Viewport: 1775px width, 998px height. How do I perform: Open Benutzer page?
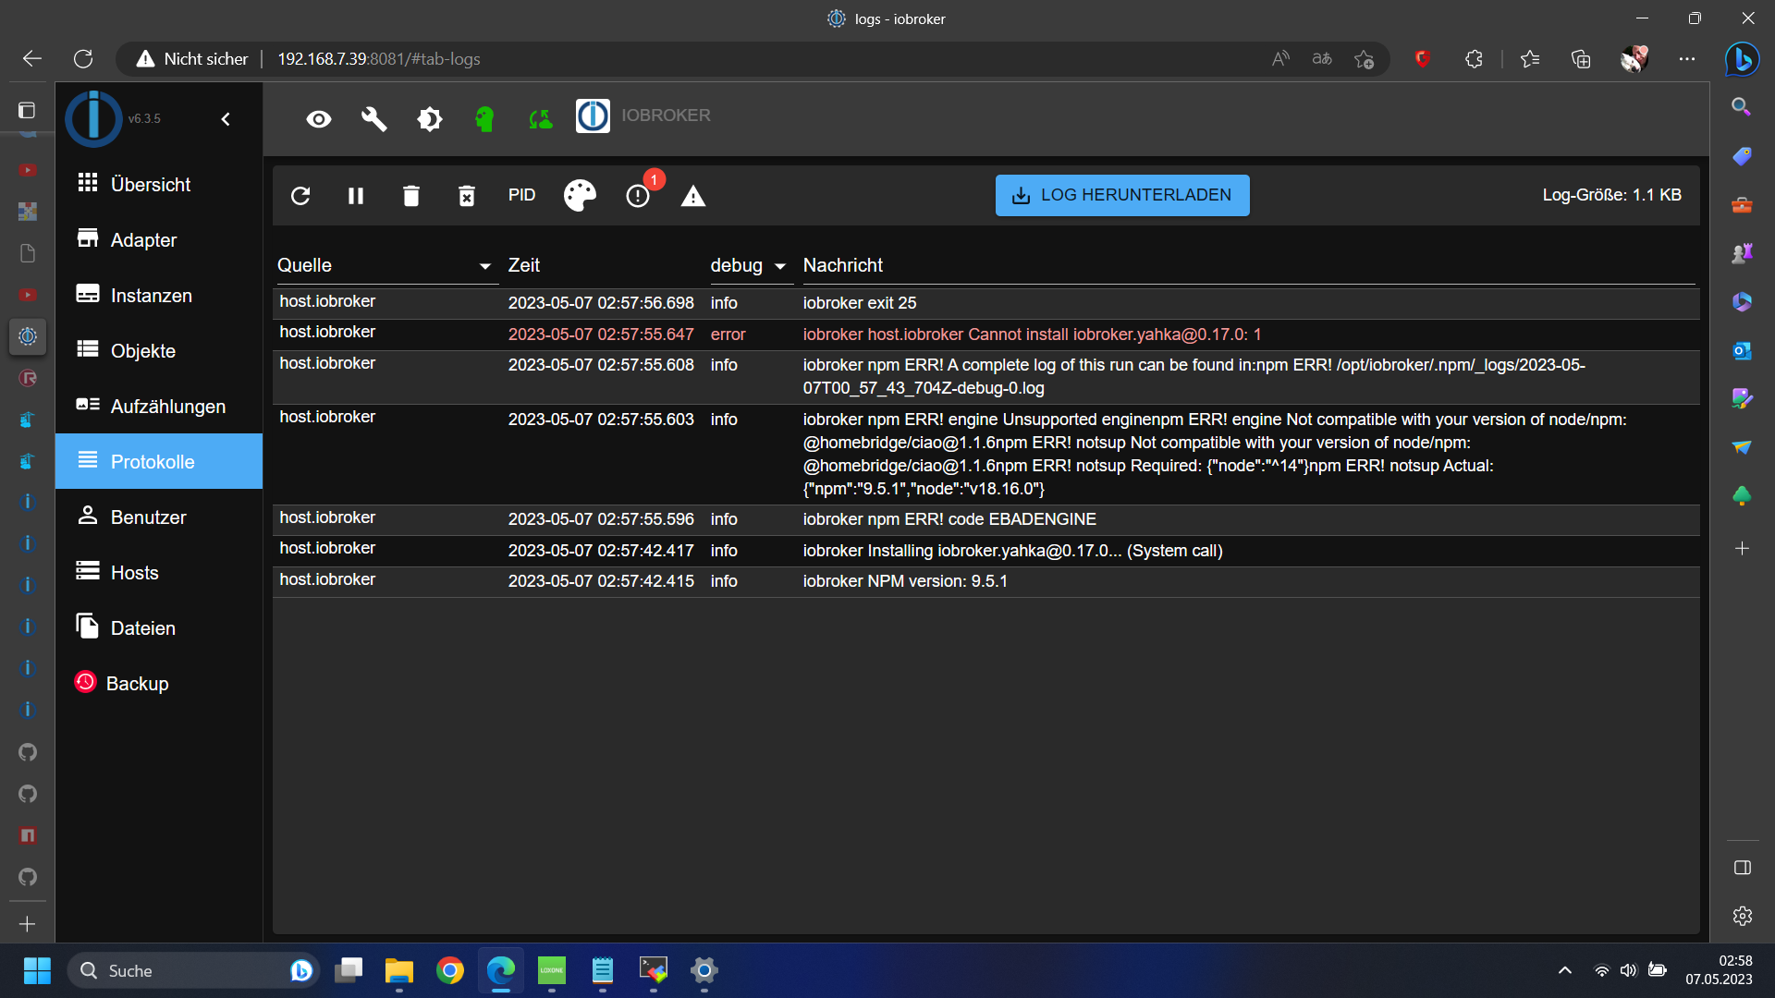click(x=159, y=517)
